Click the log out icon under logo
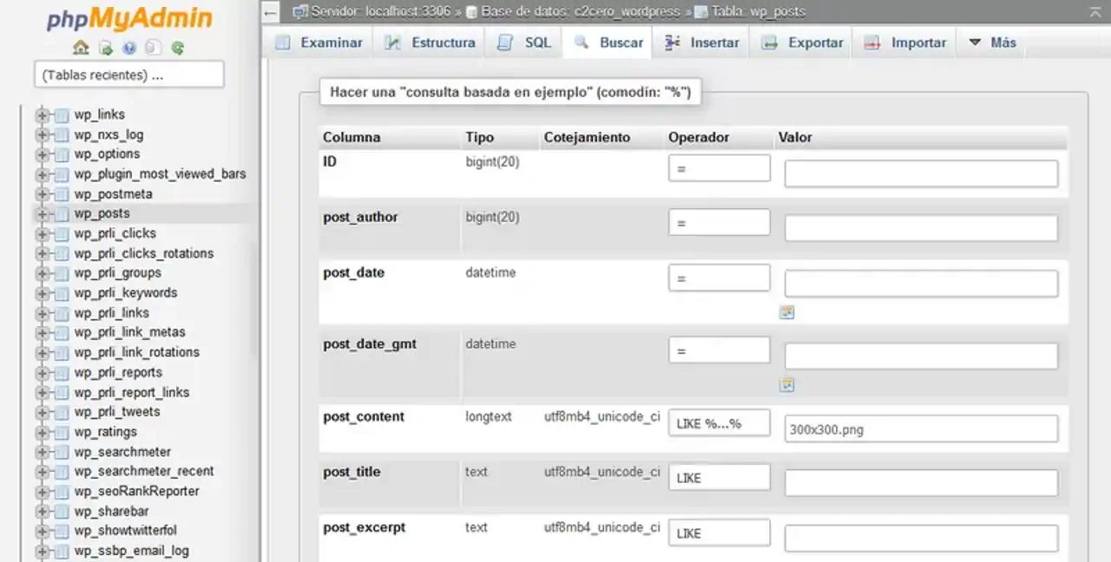Image resolution: width=1111 pixels, height=562 pixels. coord(105,48)
